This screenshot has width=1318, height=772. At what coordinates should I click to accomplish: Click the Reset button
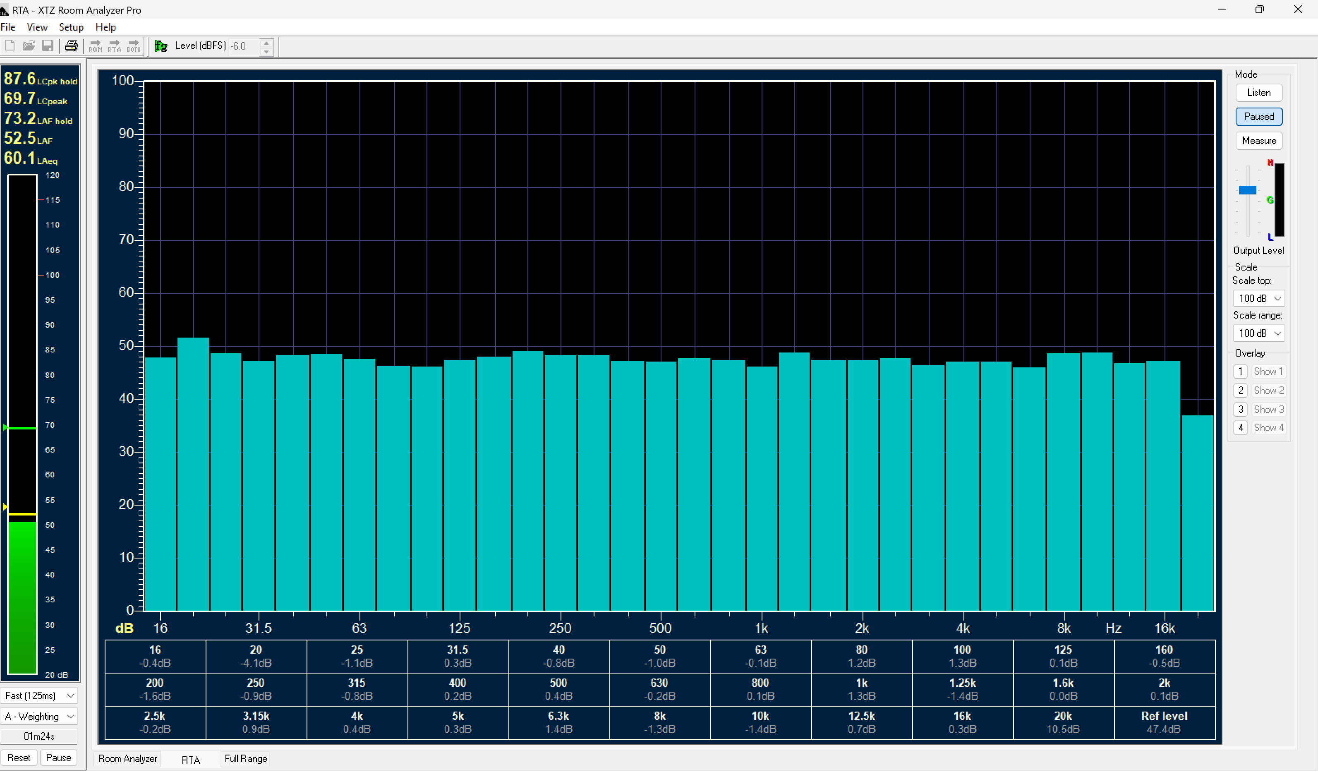(19, 758)
